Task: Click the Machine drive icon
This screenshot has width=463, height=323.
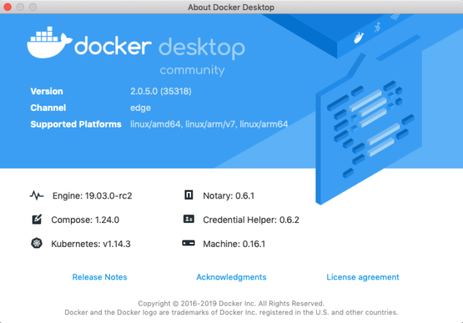Action: click(x=188, y=243)
